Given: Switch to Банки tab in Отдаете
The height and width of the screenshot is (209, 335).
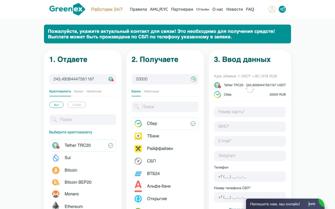Looking at the screenshot, I should click(79, 91).
